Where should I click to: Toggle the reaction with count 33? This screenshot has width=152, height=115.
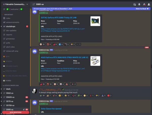[42, 84]
